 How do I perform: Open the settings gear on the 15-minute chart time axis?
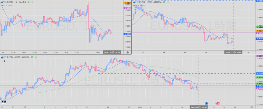click(x=128, y=52)
